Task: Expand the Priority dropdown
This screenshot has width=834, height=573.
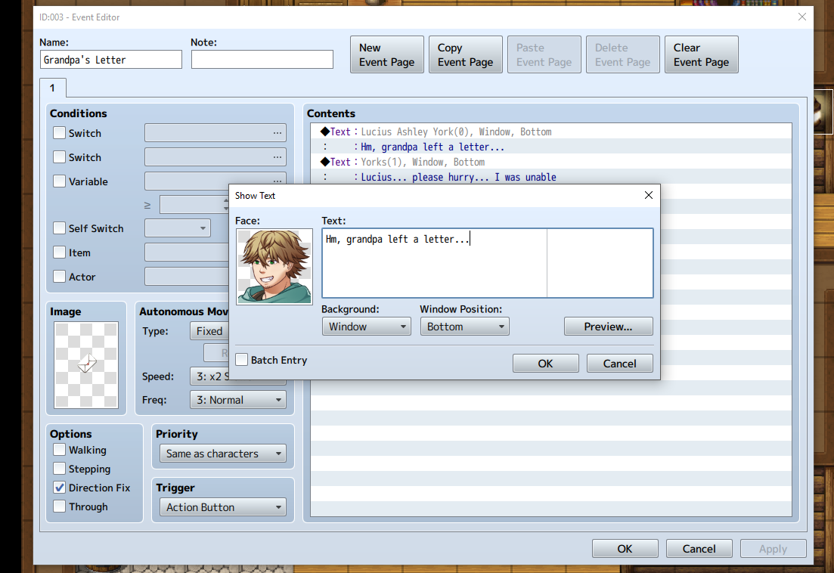Action: 222,454
